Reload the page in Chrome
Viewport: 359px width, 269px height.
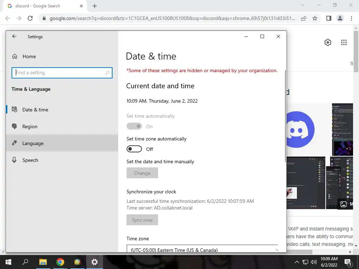coord(30,18)
